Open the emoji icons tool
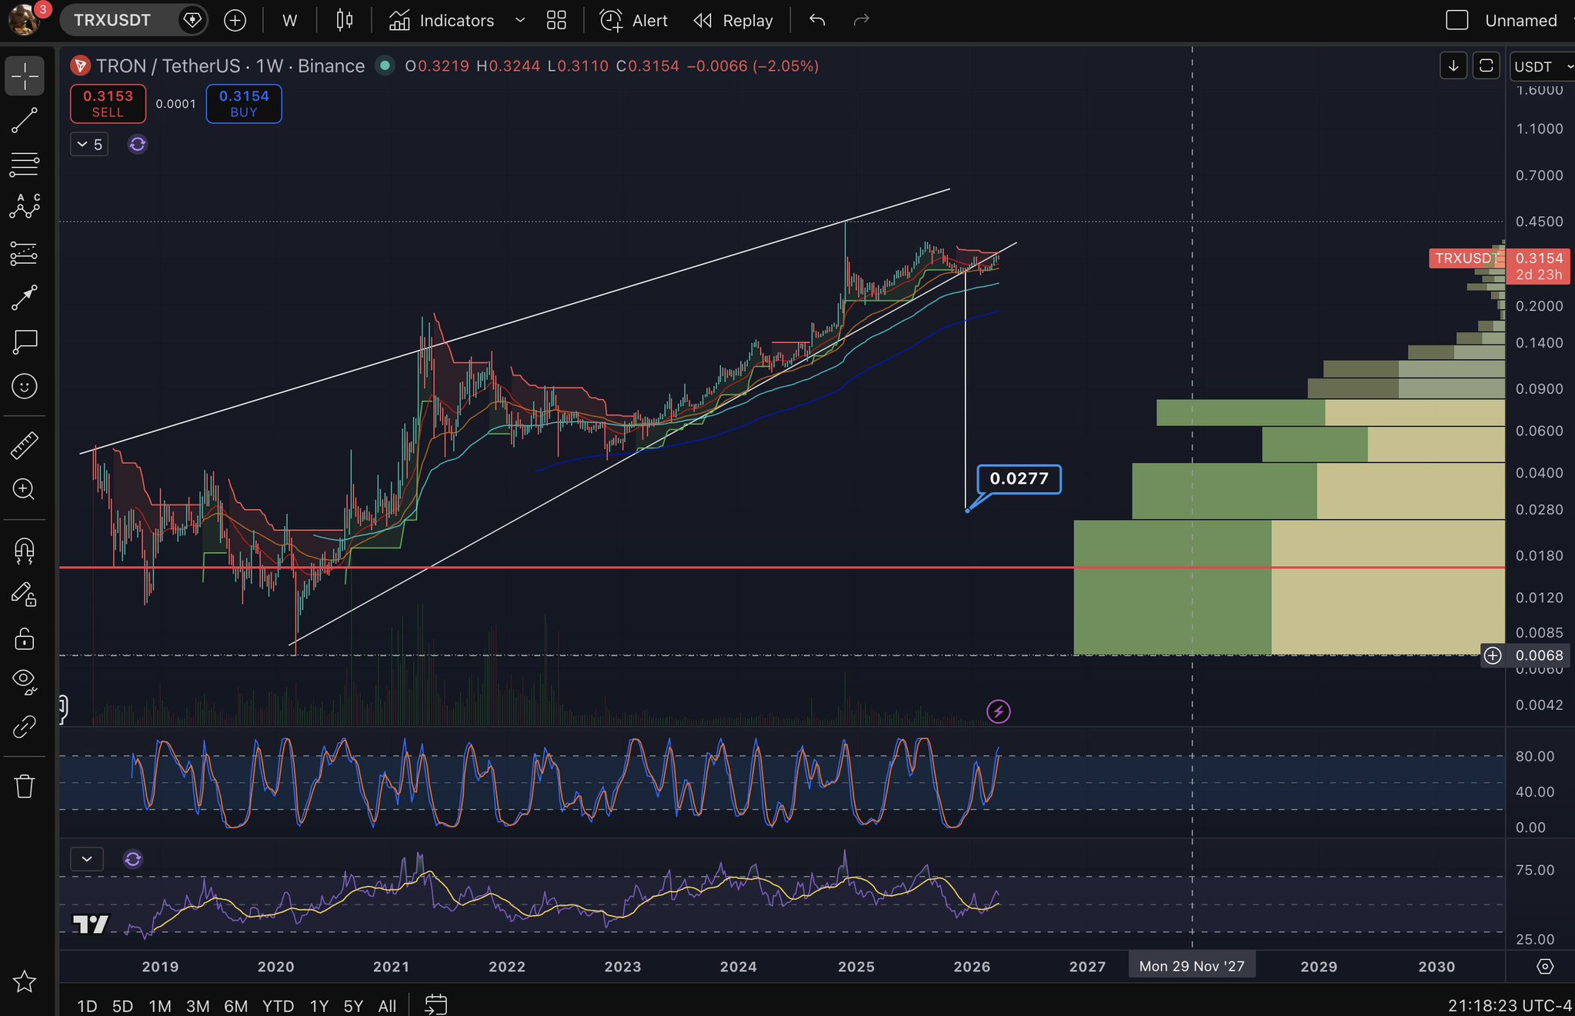 (24, 386)
